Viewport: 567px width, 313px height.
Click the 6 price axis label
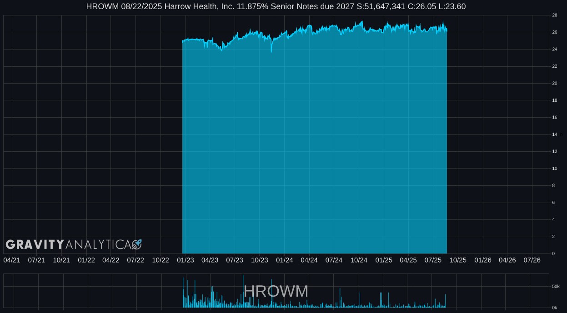click(553, 203)
